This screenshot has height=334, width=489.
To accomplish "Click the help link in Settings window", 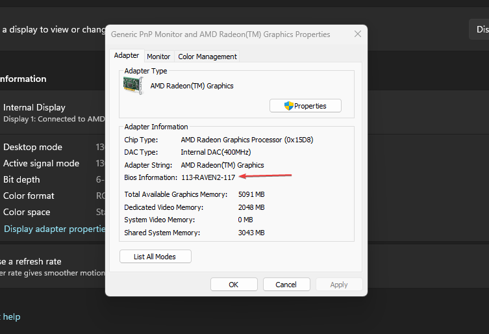I will (x=12, y=316).
